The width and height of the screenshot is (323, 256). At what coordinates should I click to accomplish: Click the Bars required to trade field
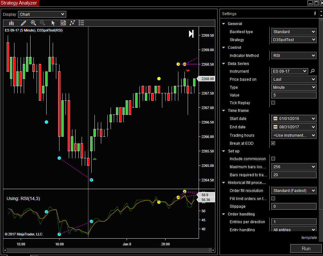pyautogui.click(x=294, y=175)
